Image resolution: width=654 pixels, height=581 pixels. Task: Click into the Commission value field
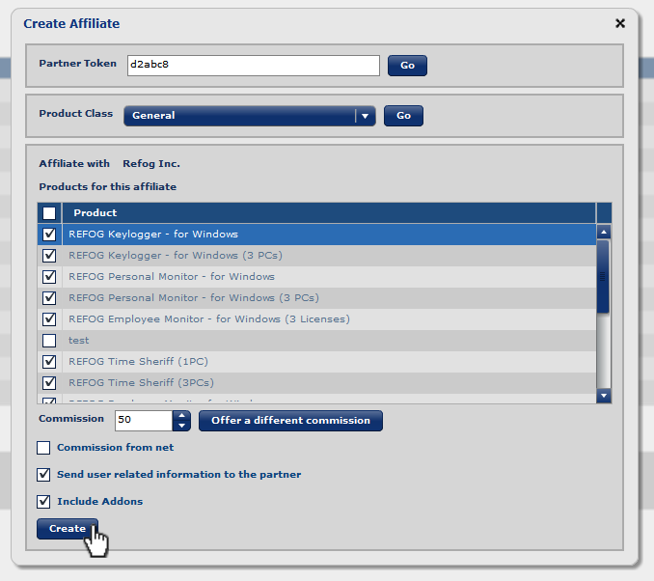(x=144, y=420)
